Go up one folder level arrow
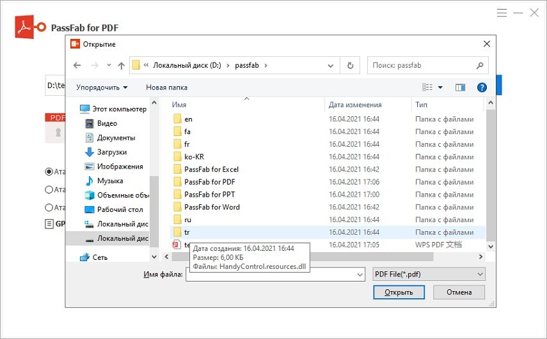This screenshot has height=339, width=547. pos(122,65)
